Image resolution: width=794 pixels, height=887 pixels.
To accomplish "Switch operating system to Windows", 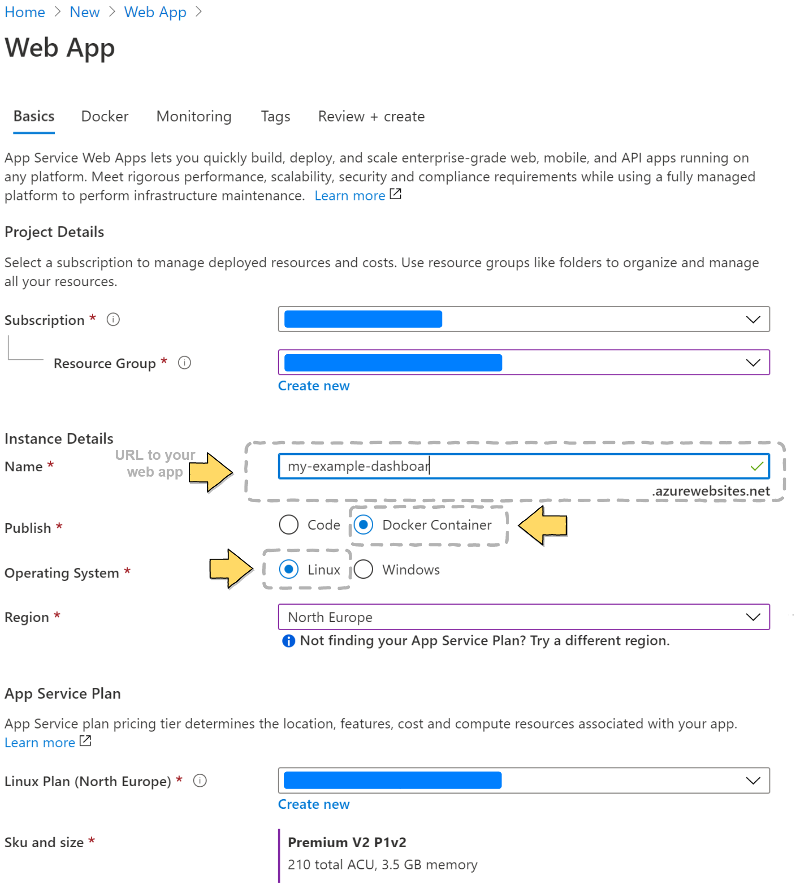I will tap(364, 569).
